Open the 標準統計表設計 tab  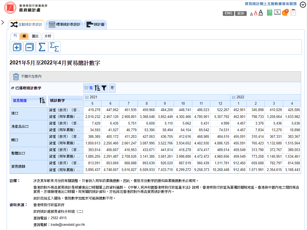pyautogui.click(x=65, y=25)
